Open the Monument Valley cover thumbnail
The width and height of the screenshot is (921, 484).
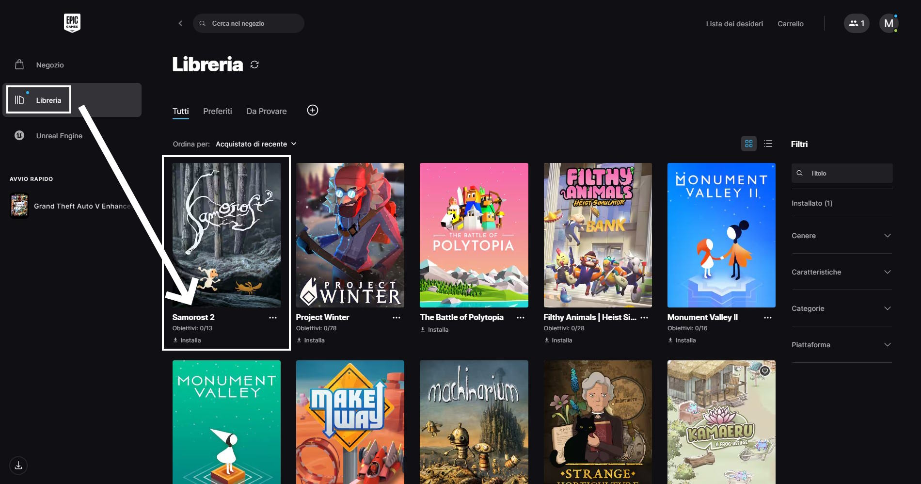[x=226, y=422]
